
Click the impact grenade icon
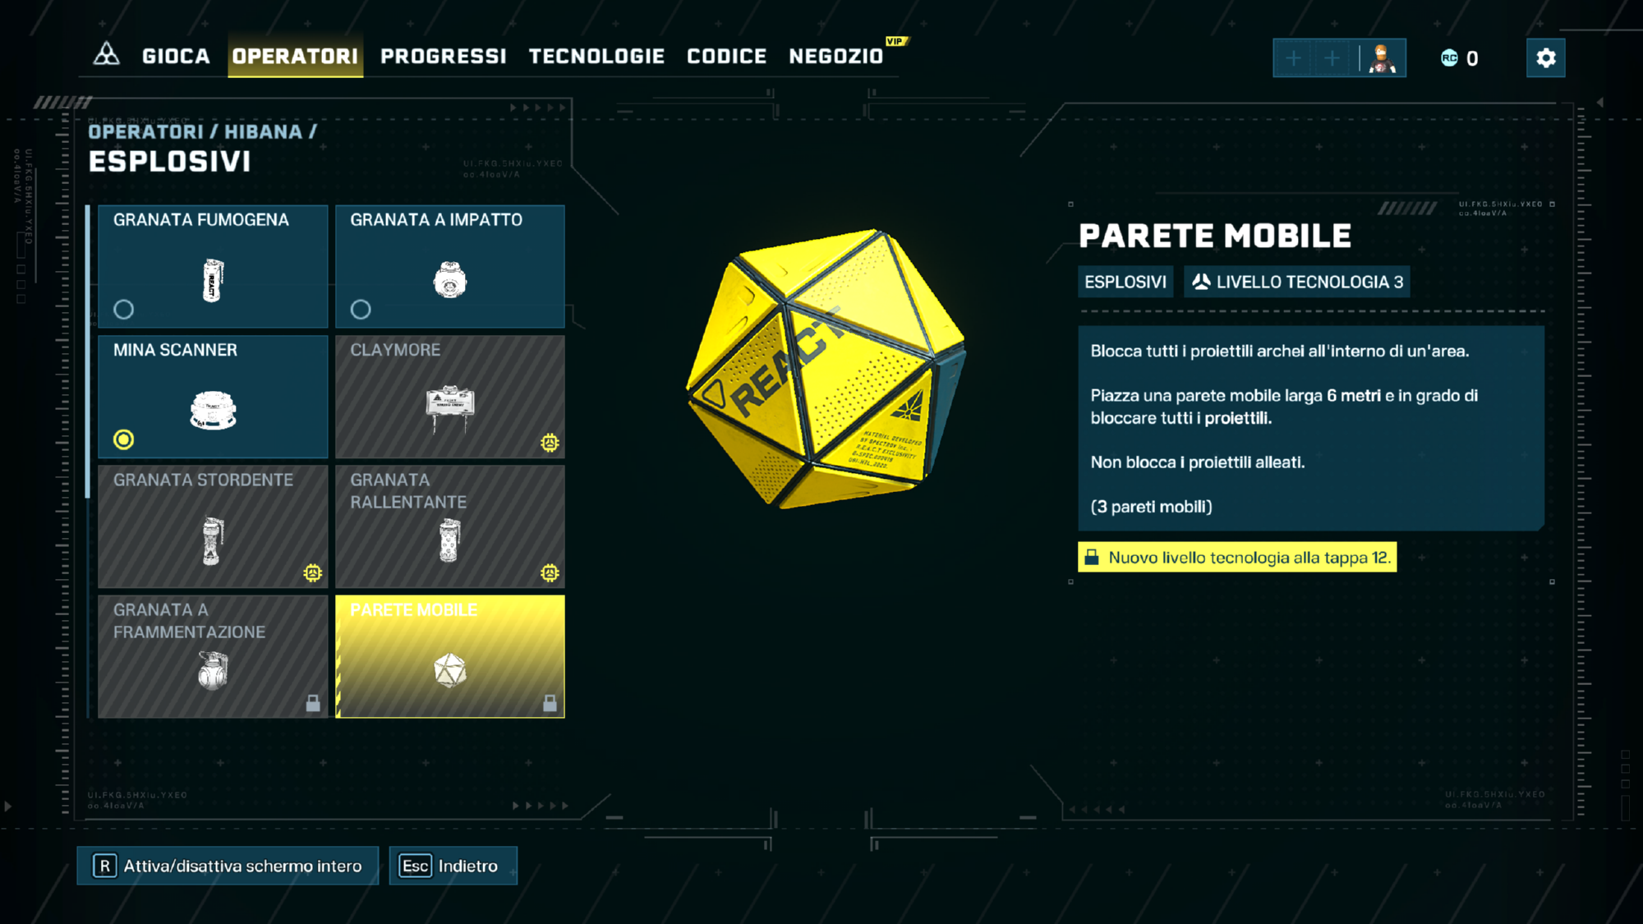click(x=449, y=279)
